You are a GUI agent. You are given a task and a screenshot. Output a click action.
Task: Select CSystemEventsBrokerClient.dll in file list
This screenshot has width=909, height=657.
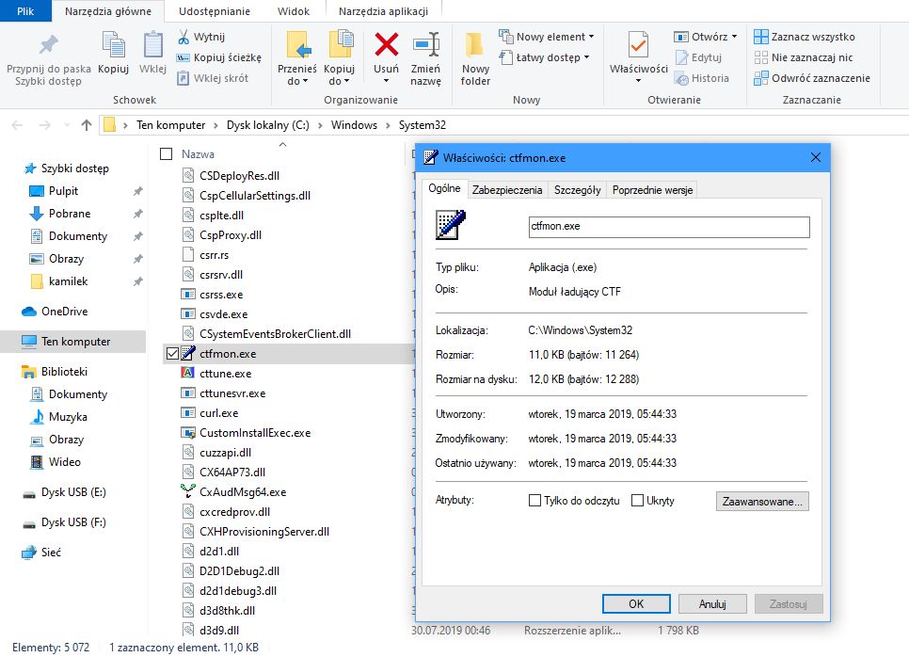point(275,334)
